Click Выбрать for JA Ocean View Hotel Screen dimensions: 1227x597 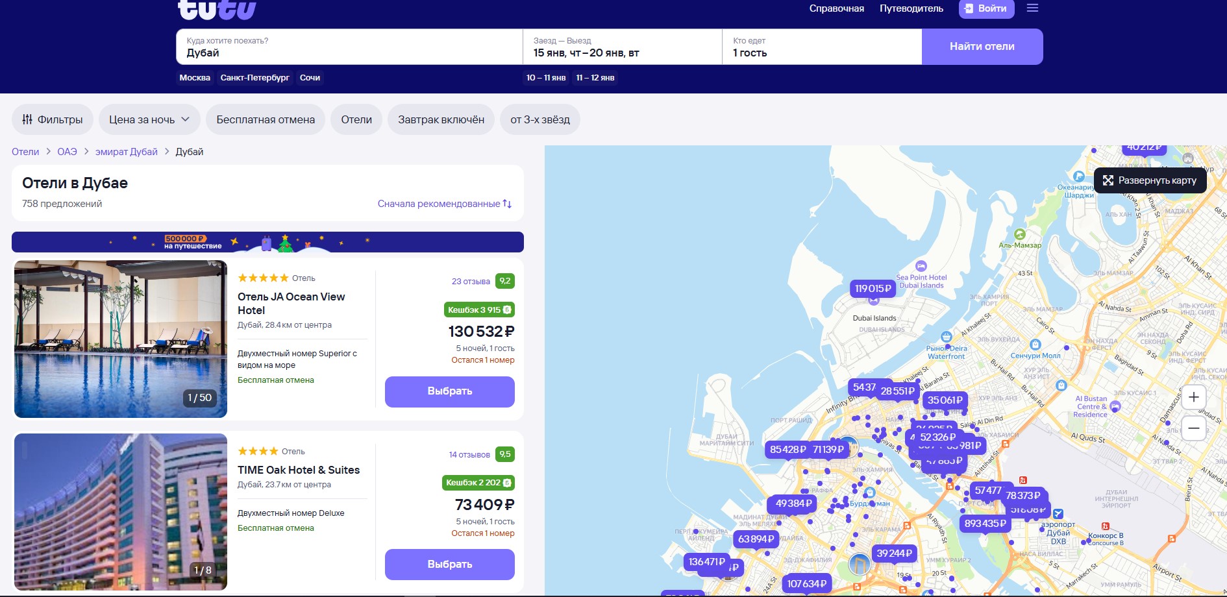449,391
